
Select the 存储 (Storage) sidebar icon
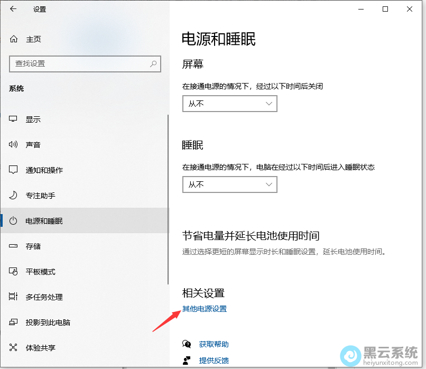point(14,246)
